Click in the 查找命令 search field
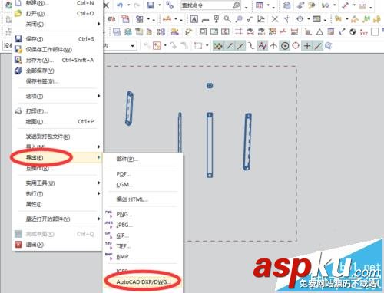This screenshot has height=293, width=384. pyautogui.click(x=206, y=5)
